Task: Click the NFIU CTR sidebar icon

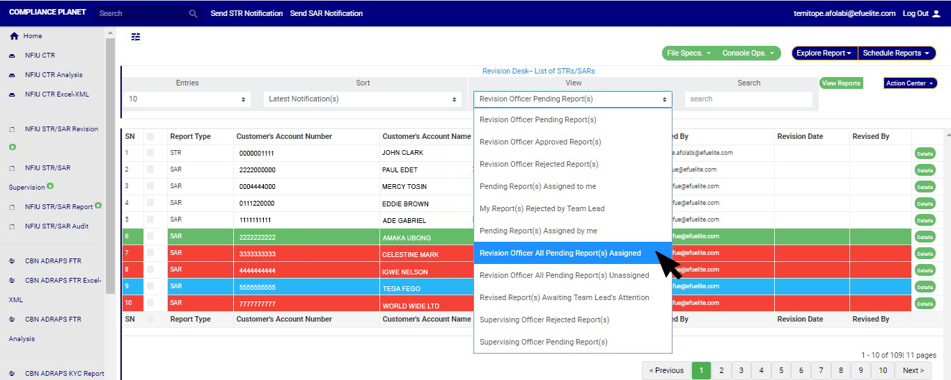Action: tap(12, 56)
